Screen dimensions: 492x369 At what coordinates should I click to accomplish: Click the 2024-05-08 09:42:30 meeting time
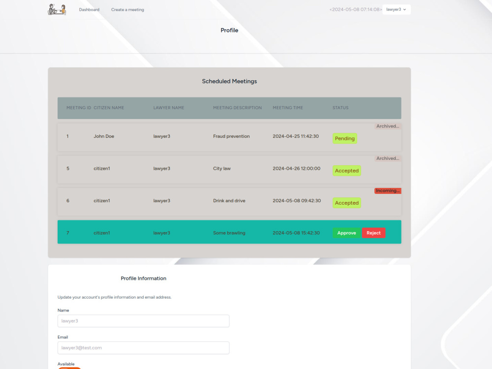[297, 201]
